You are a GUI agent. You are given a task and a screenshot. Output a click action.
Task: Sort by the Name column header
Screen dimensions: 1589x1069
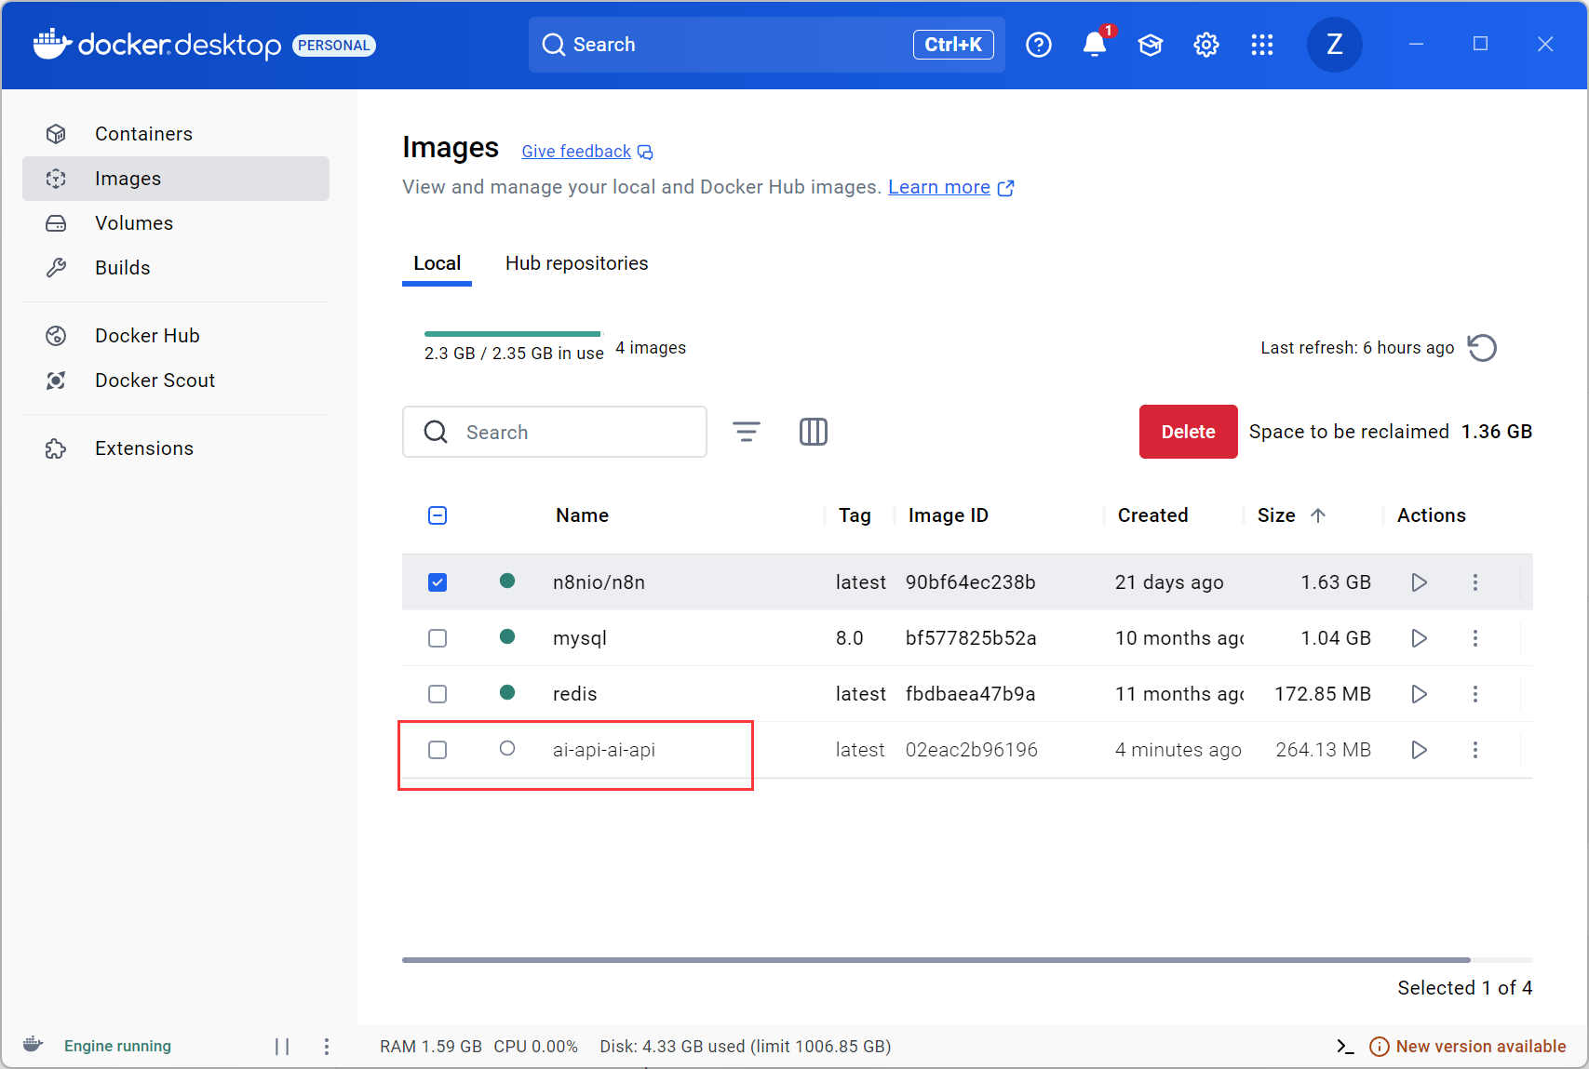[x=583, y=515]
